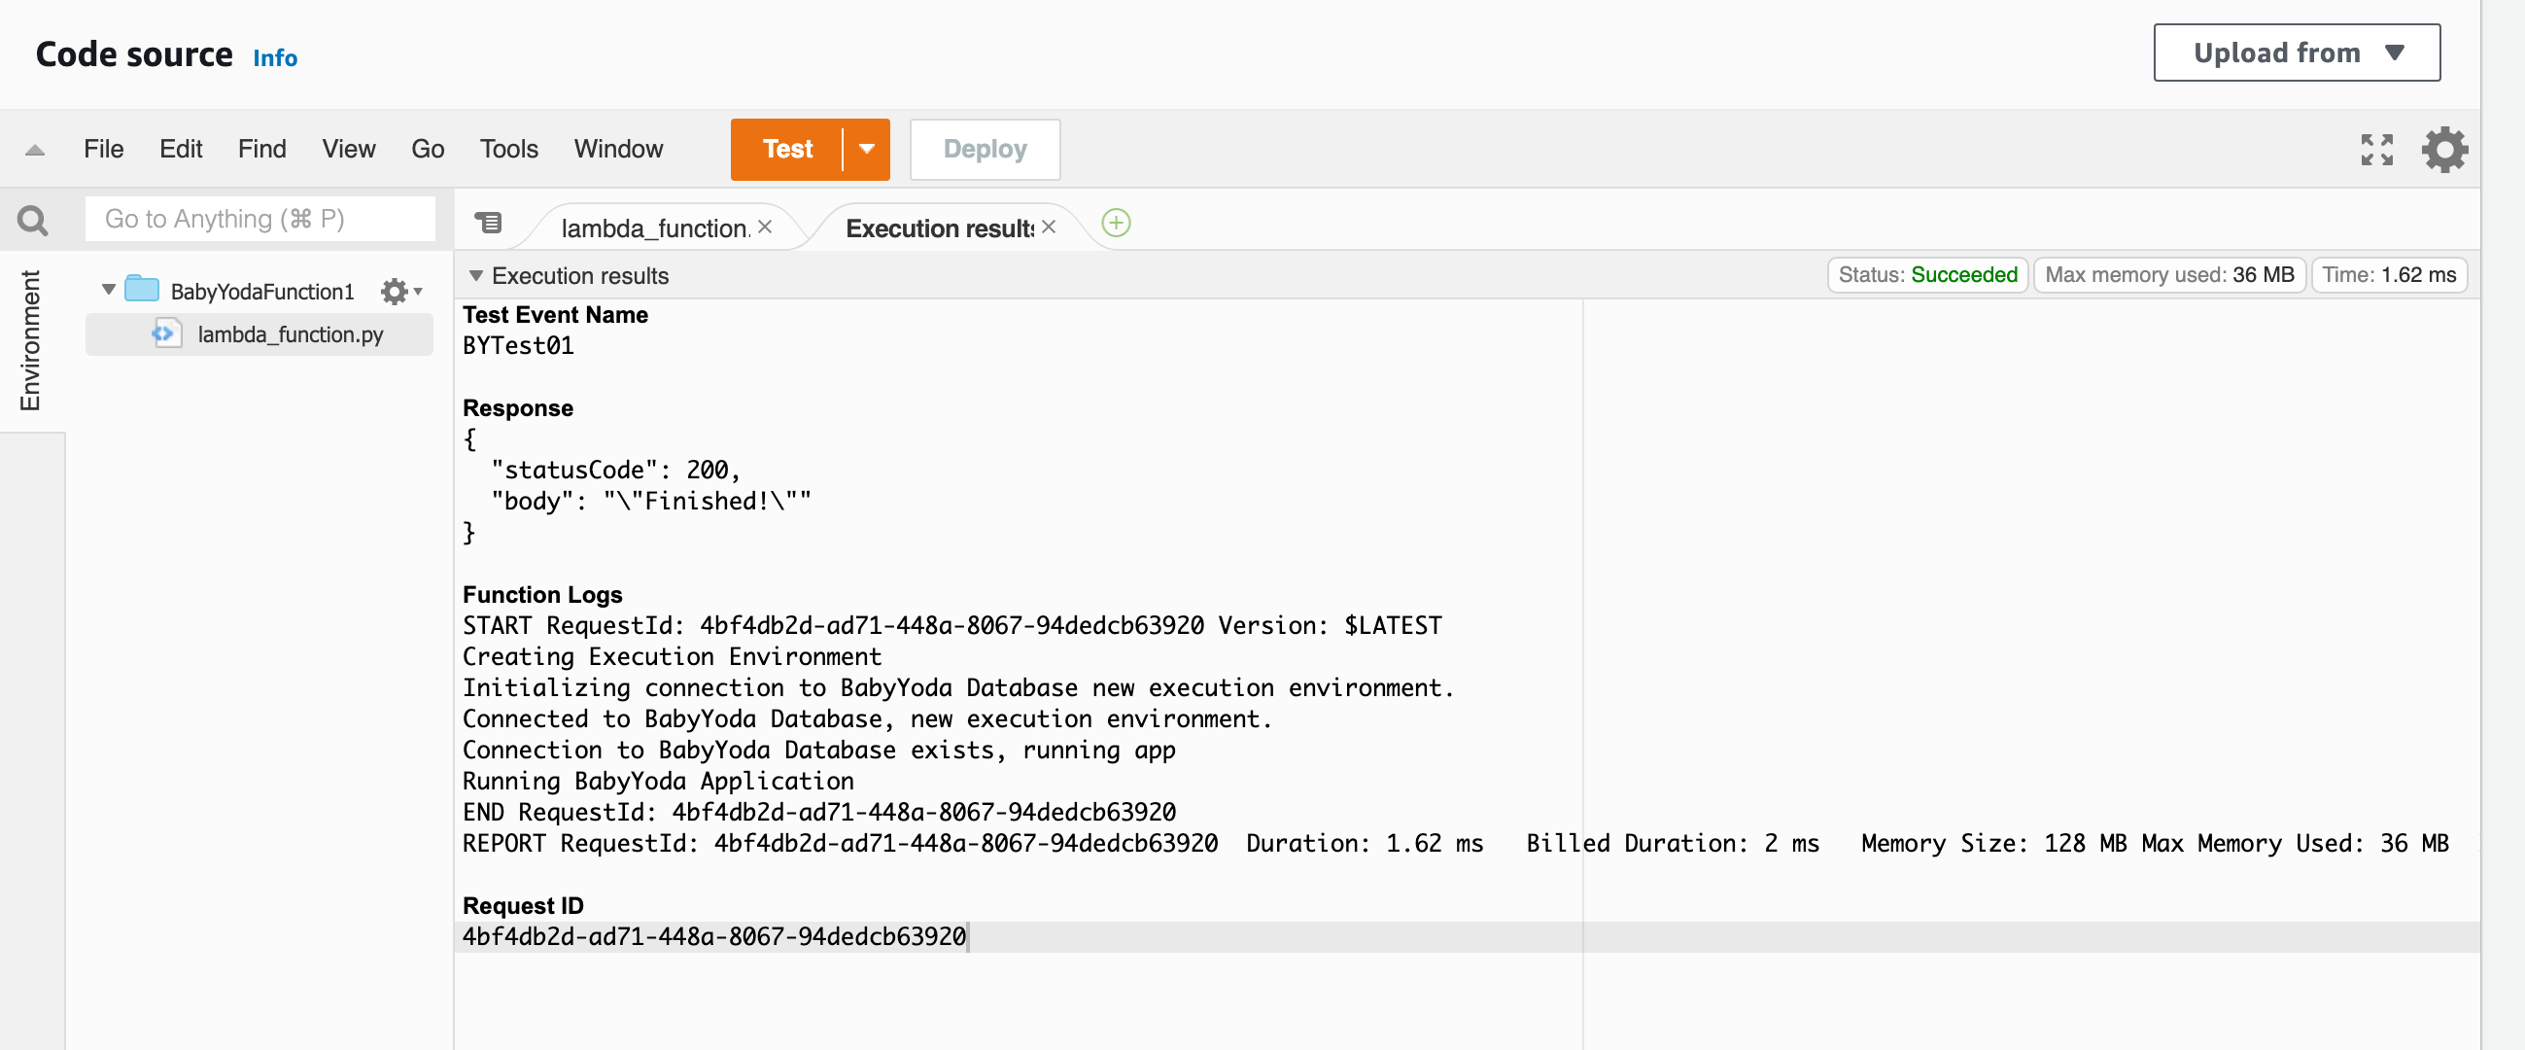Collapse the Execution results section
Screen dimensions: 2525x1050
475,276
